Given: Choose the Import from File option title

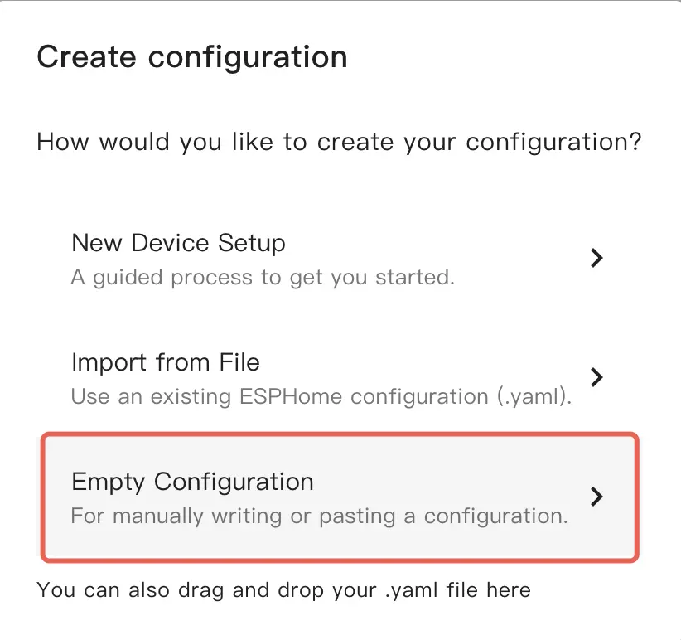Looking at the screenshot, I should [x=166, y=362].
